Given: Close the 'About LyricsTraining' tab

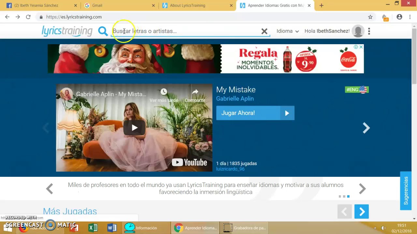Looking at the screenshot, I should tap(231, 6).
